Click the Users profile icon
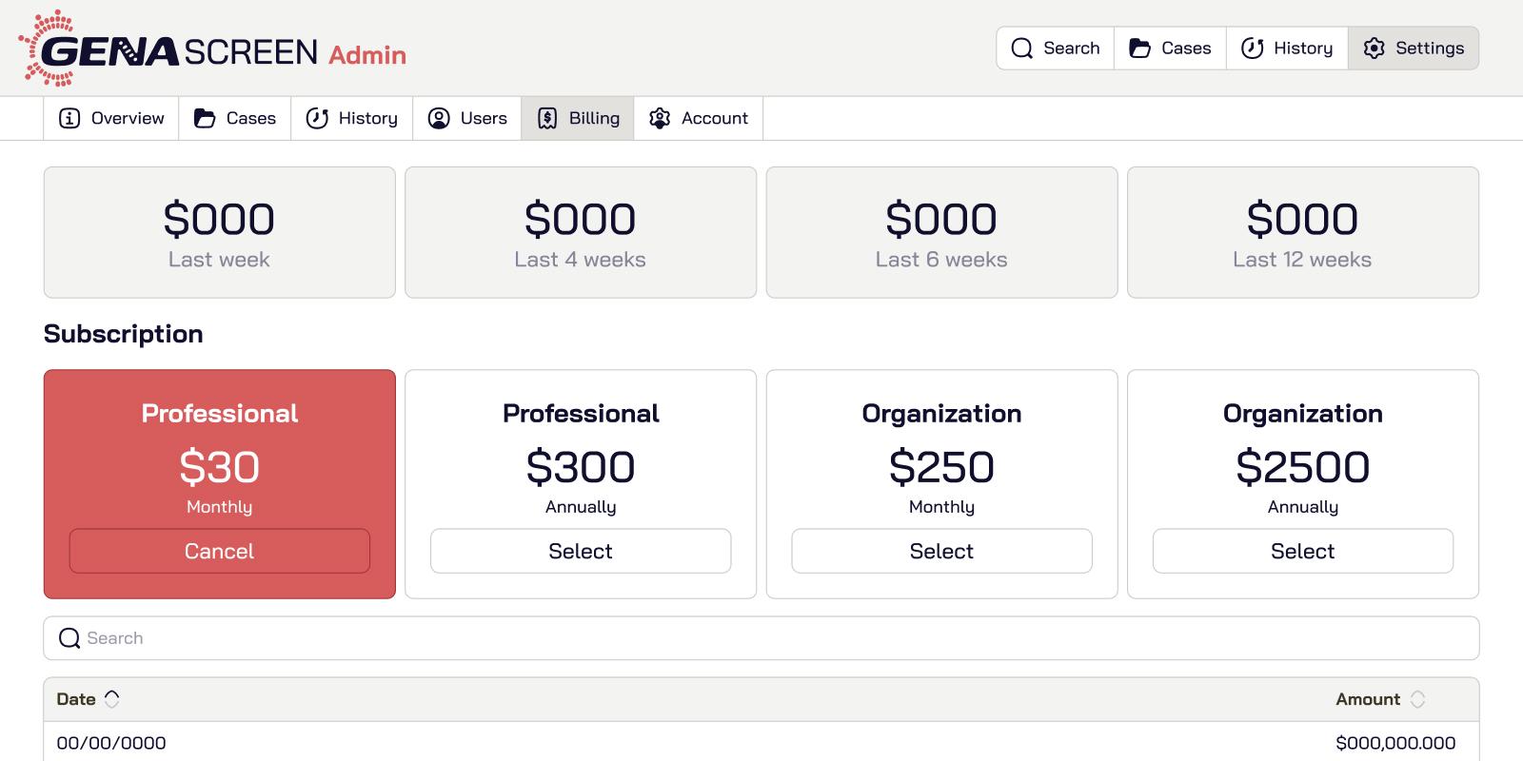This screenshot has width=1523, height=761. pyautogui.click(x=439, y=118)
